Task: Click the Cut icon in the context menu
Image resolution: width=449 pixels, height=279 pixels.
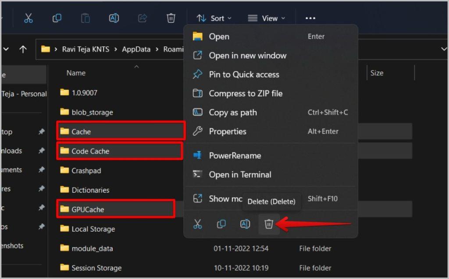Action: coord(198,224)
